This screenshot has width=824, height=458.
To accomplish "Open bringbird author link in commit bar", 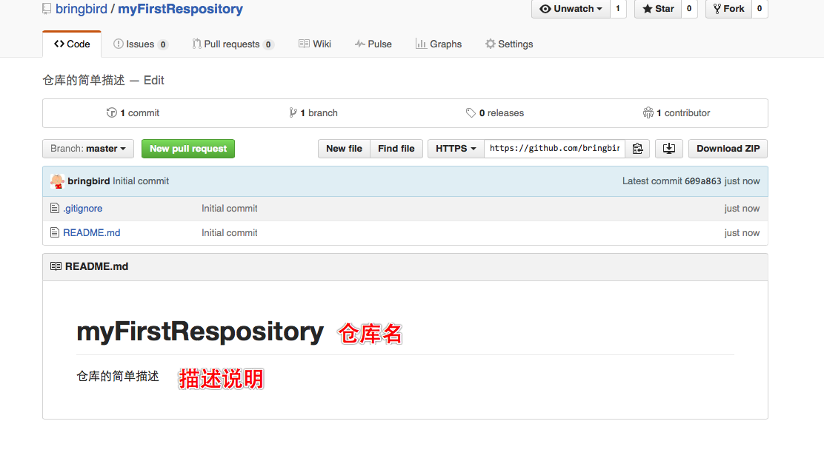I will pos(89,181).
